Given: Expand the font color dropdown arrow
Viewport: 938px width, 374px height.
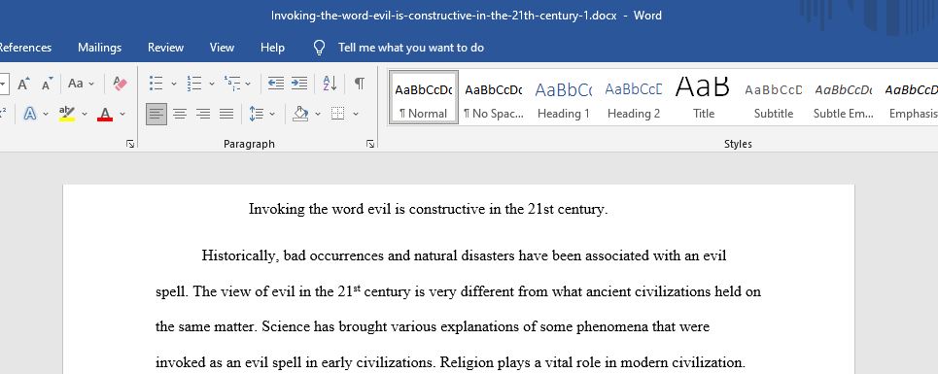Looking at the screenshot, I should [122, 114].
